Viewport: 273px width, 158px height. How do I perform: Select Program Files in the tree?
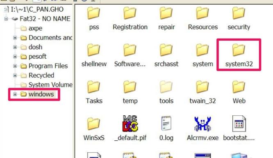[48, 66]
